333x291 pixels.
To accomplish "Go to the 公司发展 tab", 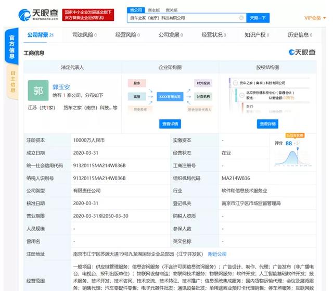I will click(171, 35).
